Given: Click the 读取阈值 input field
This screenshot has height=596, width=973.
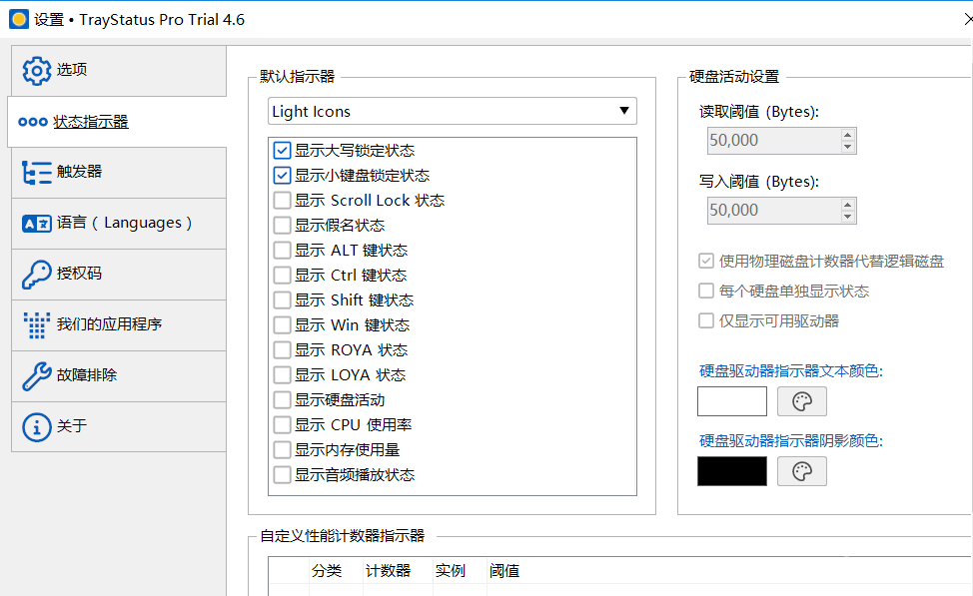Looking at the screenshot, I should 771,141.
